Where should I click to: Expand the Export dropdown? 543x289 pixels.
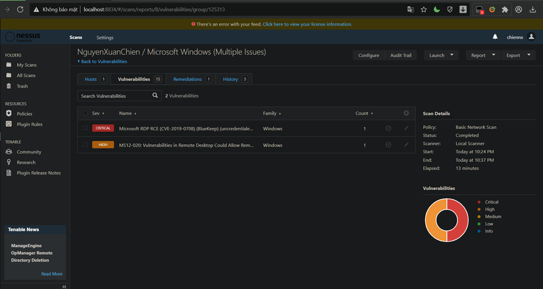point(518,55)
